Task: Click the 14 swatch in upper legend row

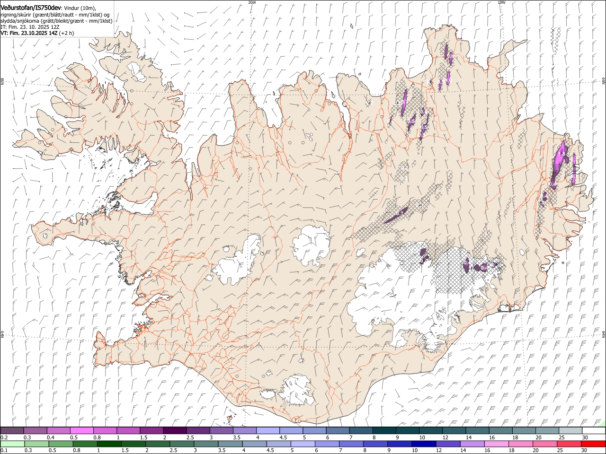Action: tap(477, 430)
